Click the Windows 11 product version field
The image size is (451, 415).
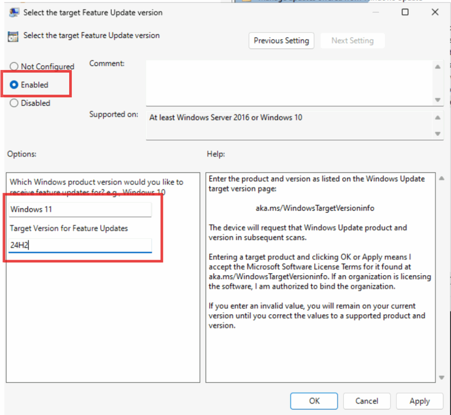80,209
